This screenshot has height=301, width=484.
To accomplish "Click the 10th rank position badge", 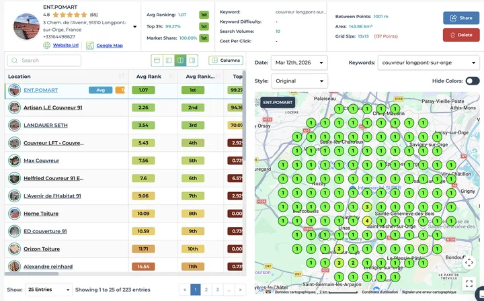I will pyautogui.click(x=193, y=249).
